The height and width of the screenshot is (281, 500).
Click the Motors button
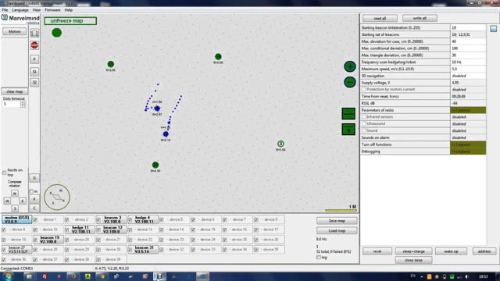(14, 31)
